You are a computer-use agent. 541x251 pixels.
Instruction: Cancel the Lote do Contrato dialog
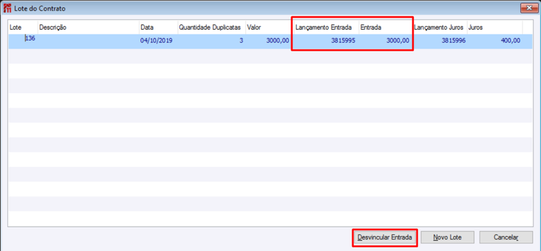coord(506,238)
